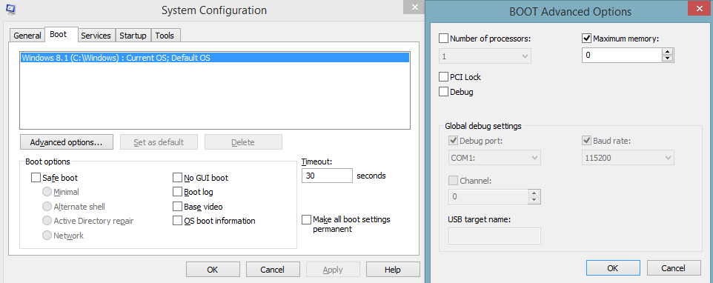The height and width of the screenshot is (283, 713).
Task: Click the Advanced options button
Action: (x=67, y=141)
